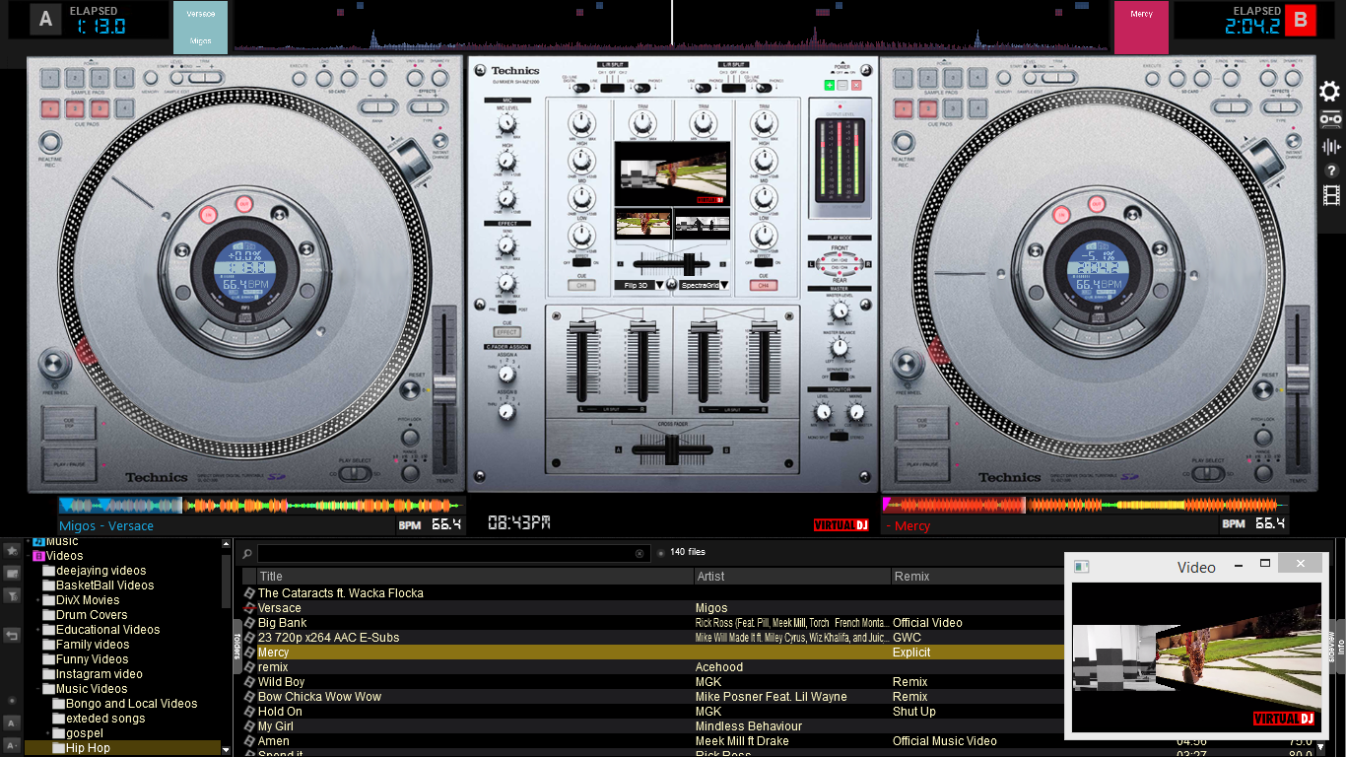Open the vertical folders tab
This screenshot has width=1346, height=757.
pyautogui.click(x=236, y=646)
